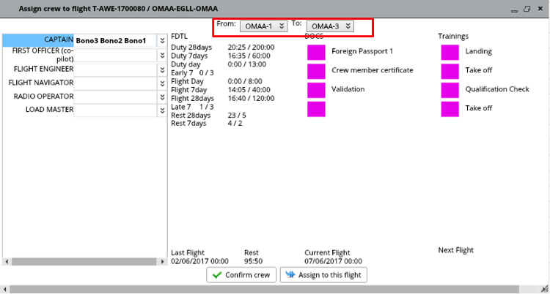Click the Landing training status square

click(x=450, y=53)
